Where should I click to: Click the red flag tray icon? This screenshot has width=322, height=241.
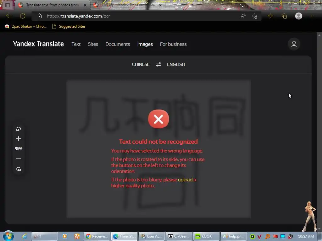pos(275,236)
